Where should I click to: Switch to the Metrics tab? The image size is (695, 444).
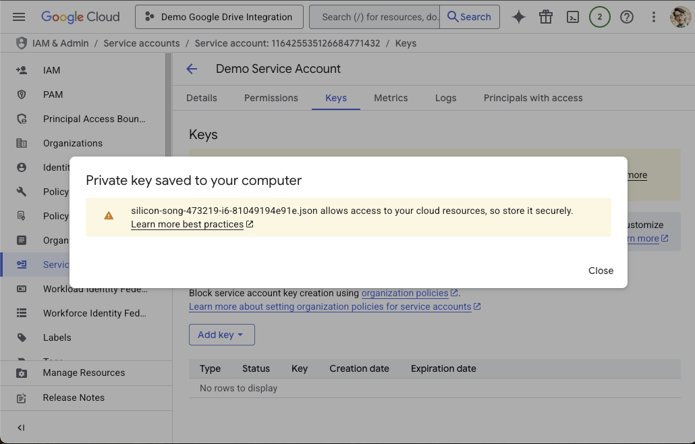point(391,98)
